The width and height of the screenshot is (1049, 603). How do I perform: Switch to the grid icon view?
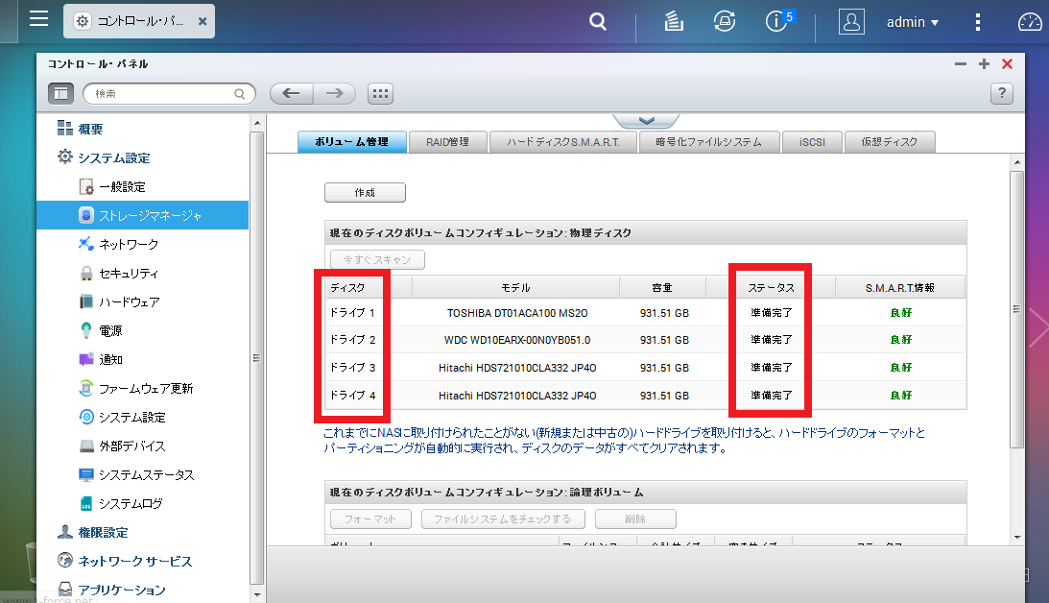point(381,94)
